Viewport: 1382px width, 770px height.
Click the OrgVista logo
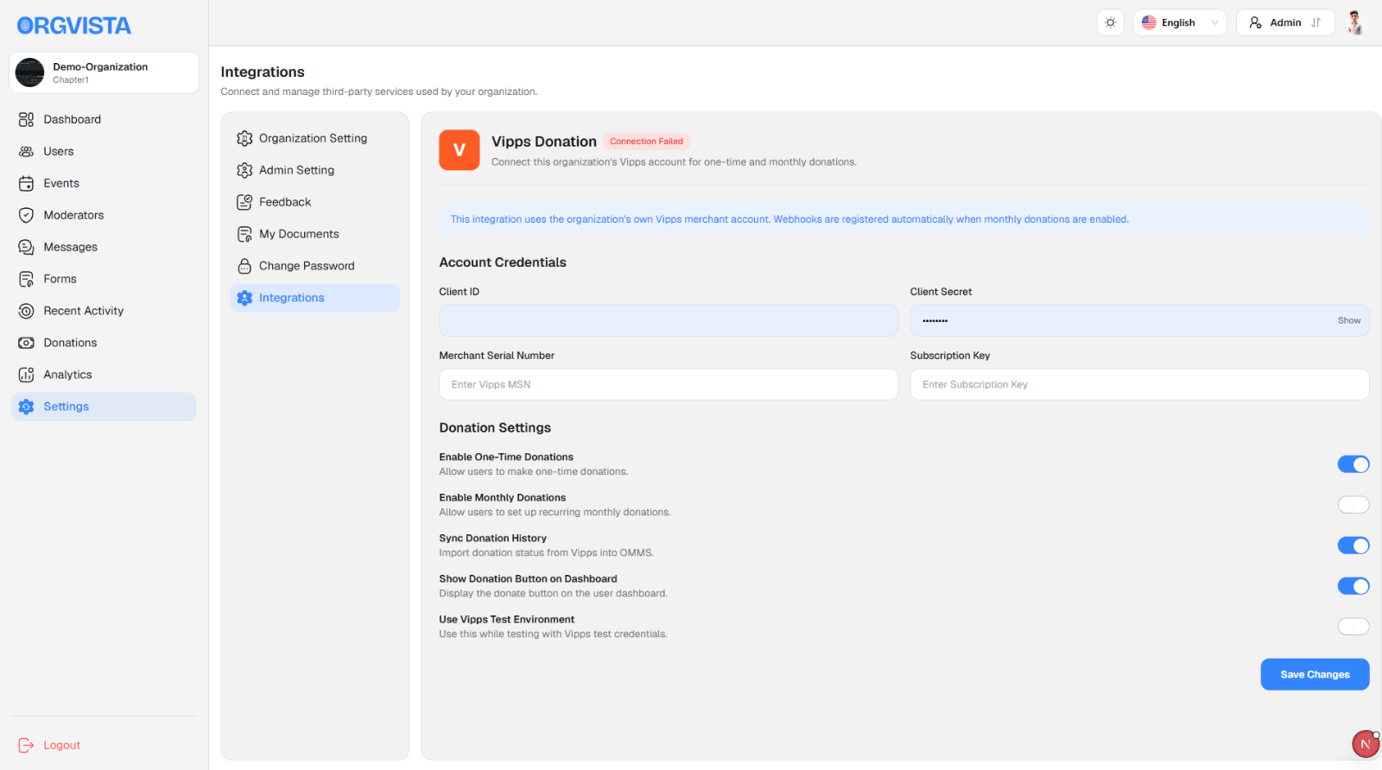pos(74,26)
